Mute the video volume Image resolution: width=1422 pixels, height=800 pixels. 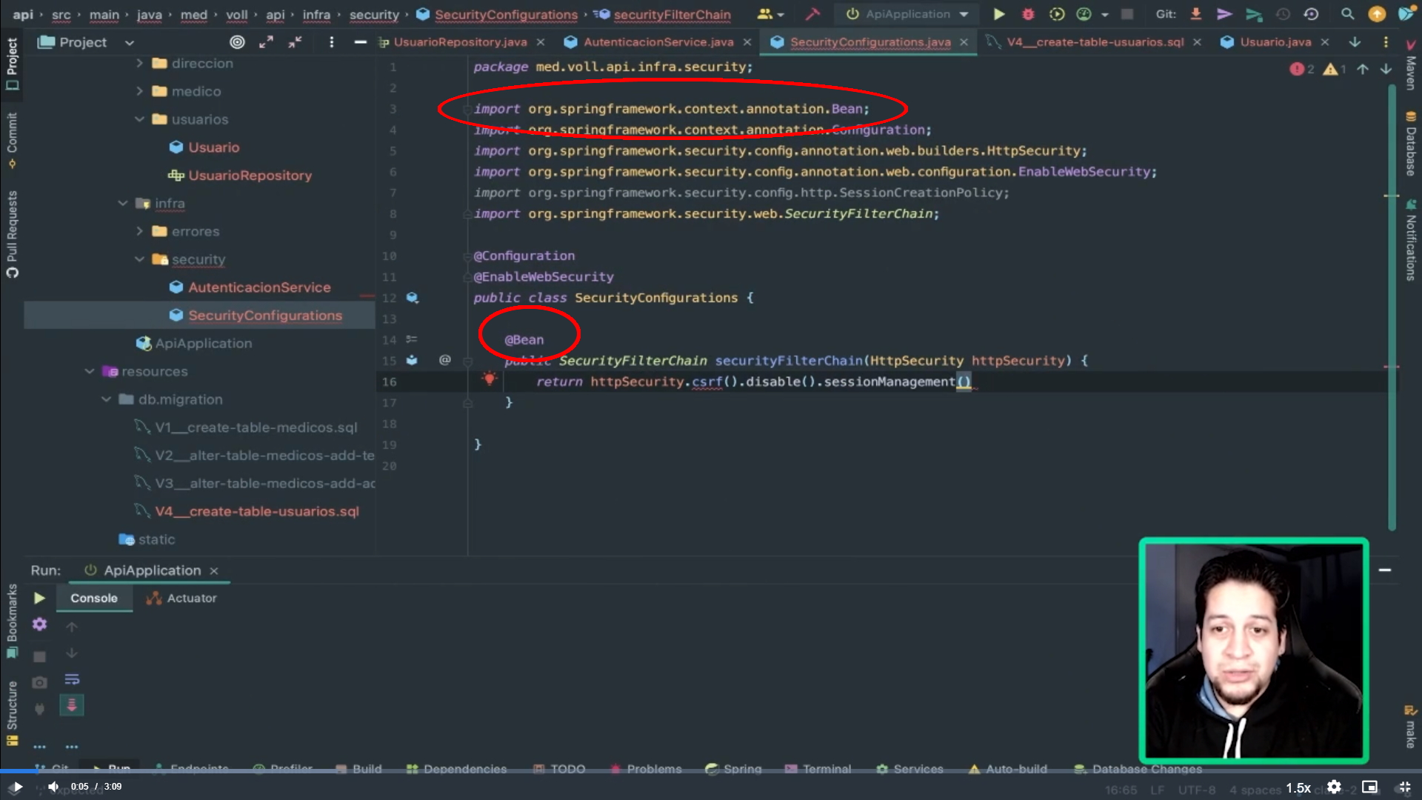[x=53, y=787]
